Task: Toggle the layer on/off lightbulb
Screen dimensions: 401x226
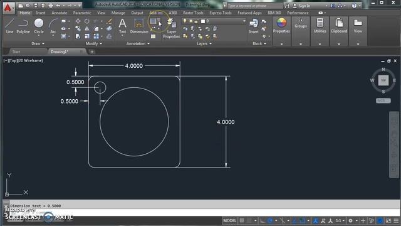Action: tap(185, 21)
